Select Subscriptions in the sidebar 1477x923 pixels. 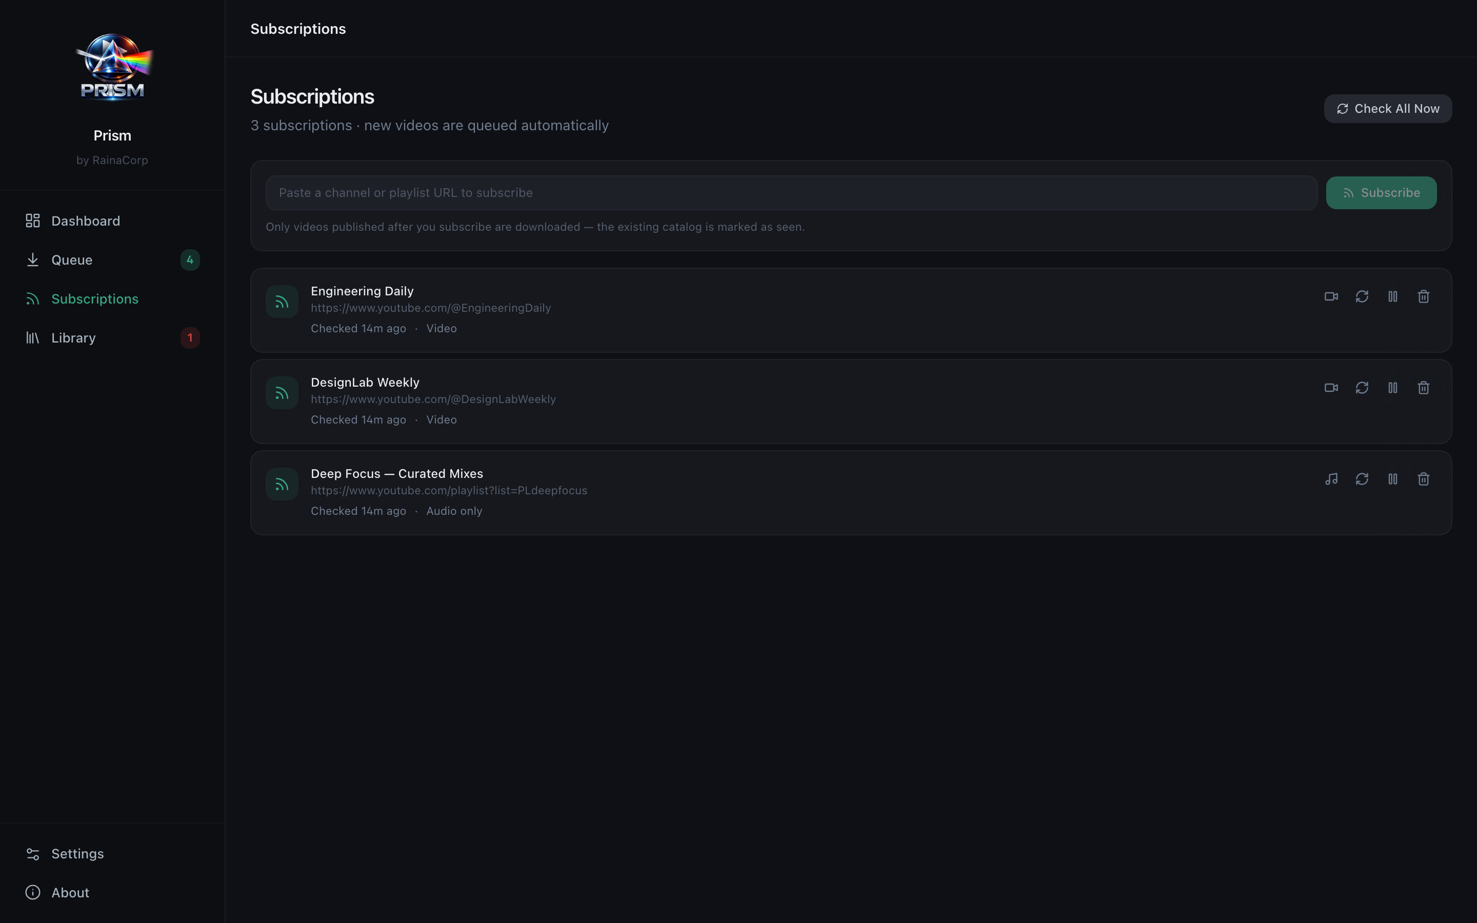(x=112, y=299)
